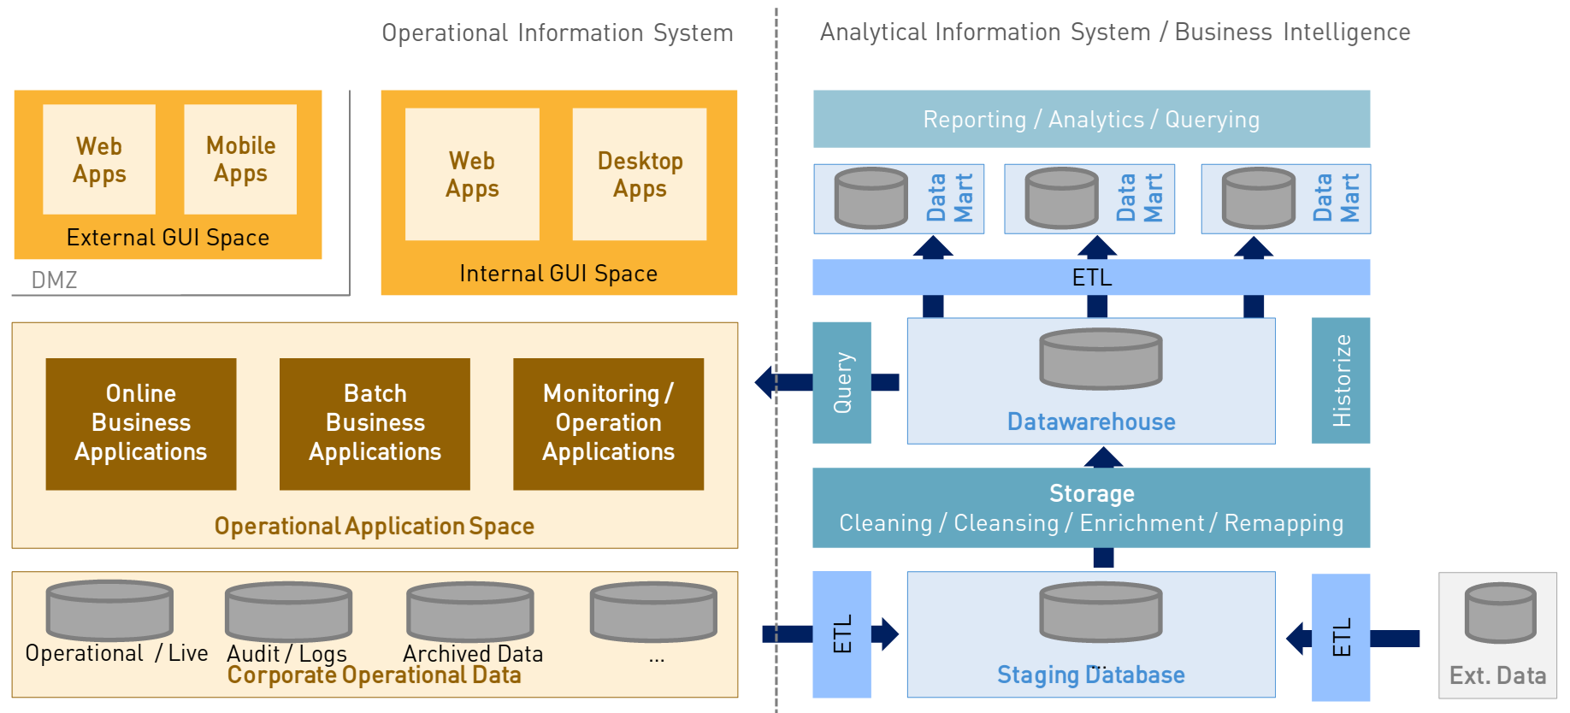Select the Datawarehouse cylinder icon
The image size is (1570, 713).
pos(1101,359)
